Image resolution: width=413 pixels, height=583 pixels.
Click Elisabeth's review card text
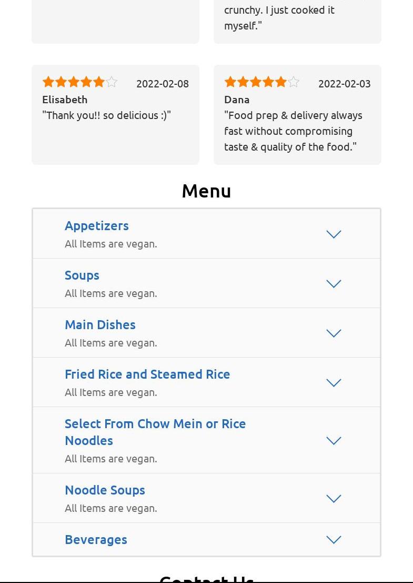[106, 115]
